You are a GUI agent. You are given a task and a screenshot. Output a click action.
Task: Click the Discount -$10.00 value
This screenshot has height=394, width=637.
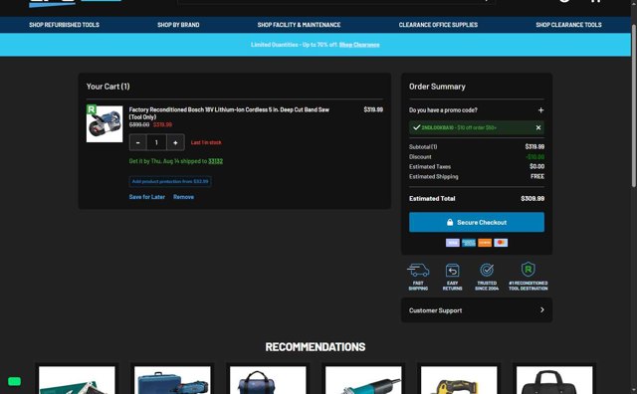(535, 157)
